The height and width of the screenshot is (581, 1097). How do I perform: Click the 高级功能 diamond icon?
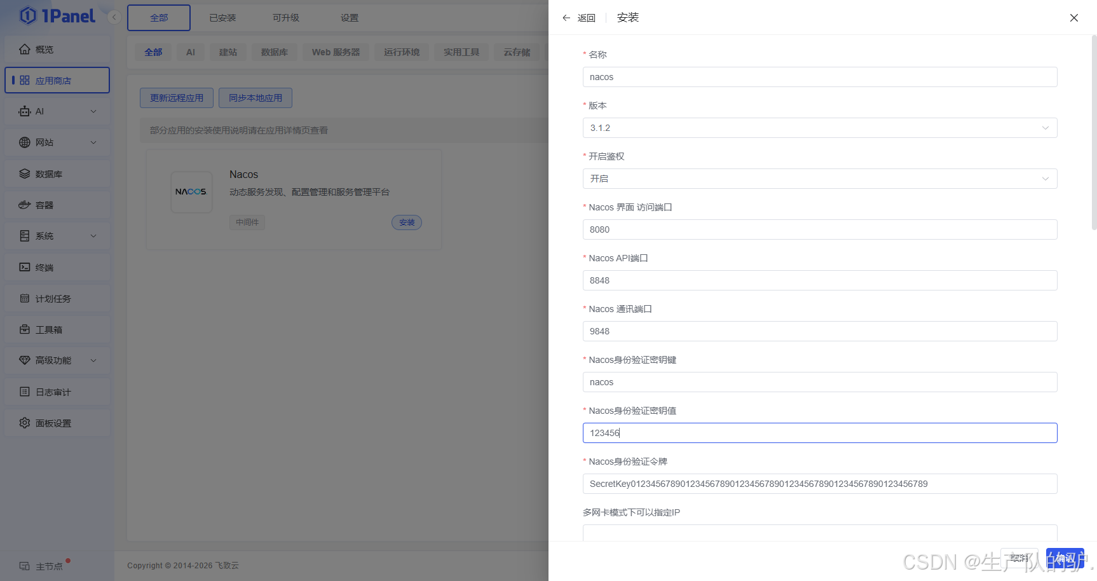25,360
